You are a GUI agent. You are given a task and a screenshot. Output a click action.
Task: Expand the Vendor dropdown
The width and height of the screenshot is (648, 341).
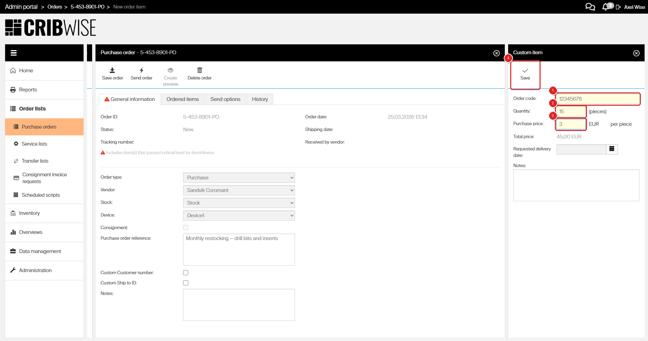(x=239, y=190)
